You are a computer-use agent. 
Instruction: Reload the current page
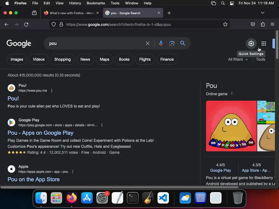coord(26,24)
